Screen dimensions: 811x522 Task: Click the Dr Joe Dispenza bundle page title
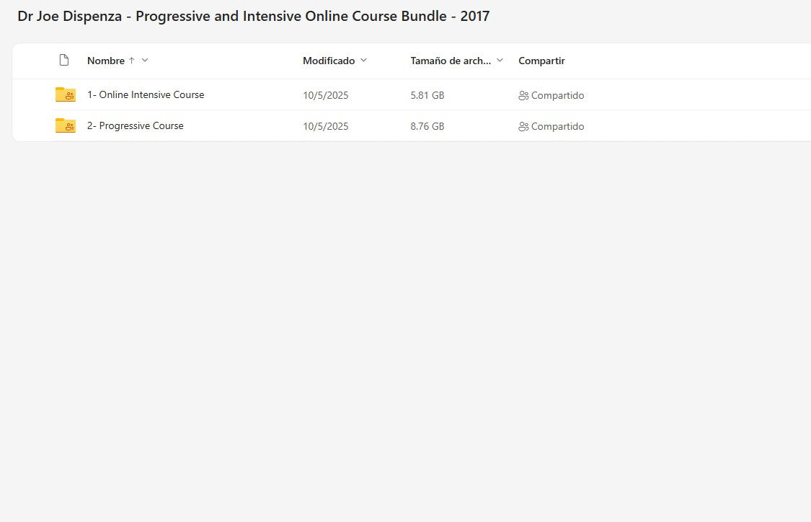coord(253,16)
